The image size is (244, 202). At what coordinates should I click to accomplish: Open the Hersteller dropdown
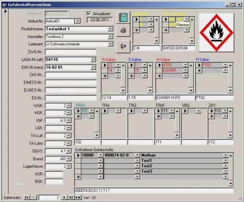[110, 36]
